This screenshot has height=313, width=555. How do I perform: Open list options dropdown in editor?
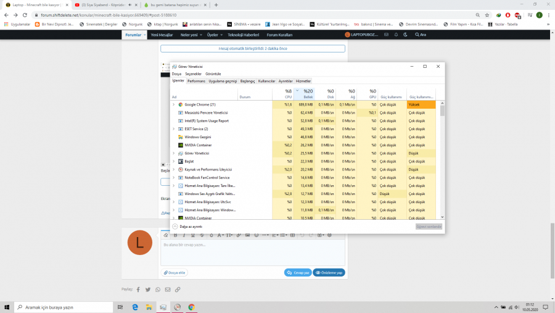[x=284, y=235]
